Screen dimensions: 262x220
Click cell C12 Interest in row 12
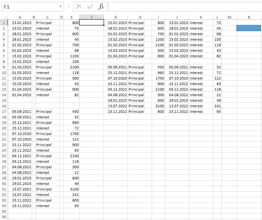(48, 84)
